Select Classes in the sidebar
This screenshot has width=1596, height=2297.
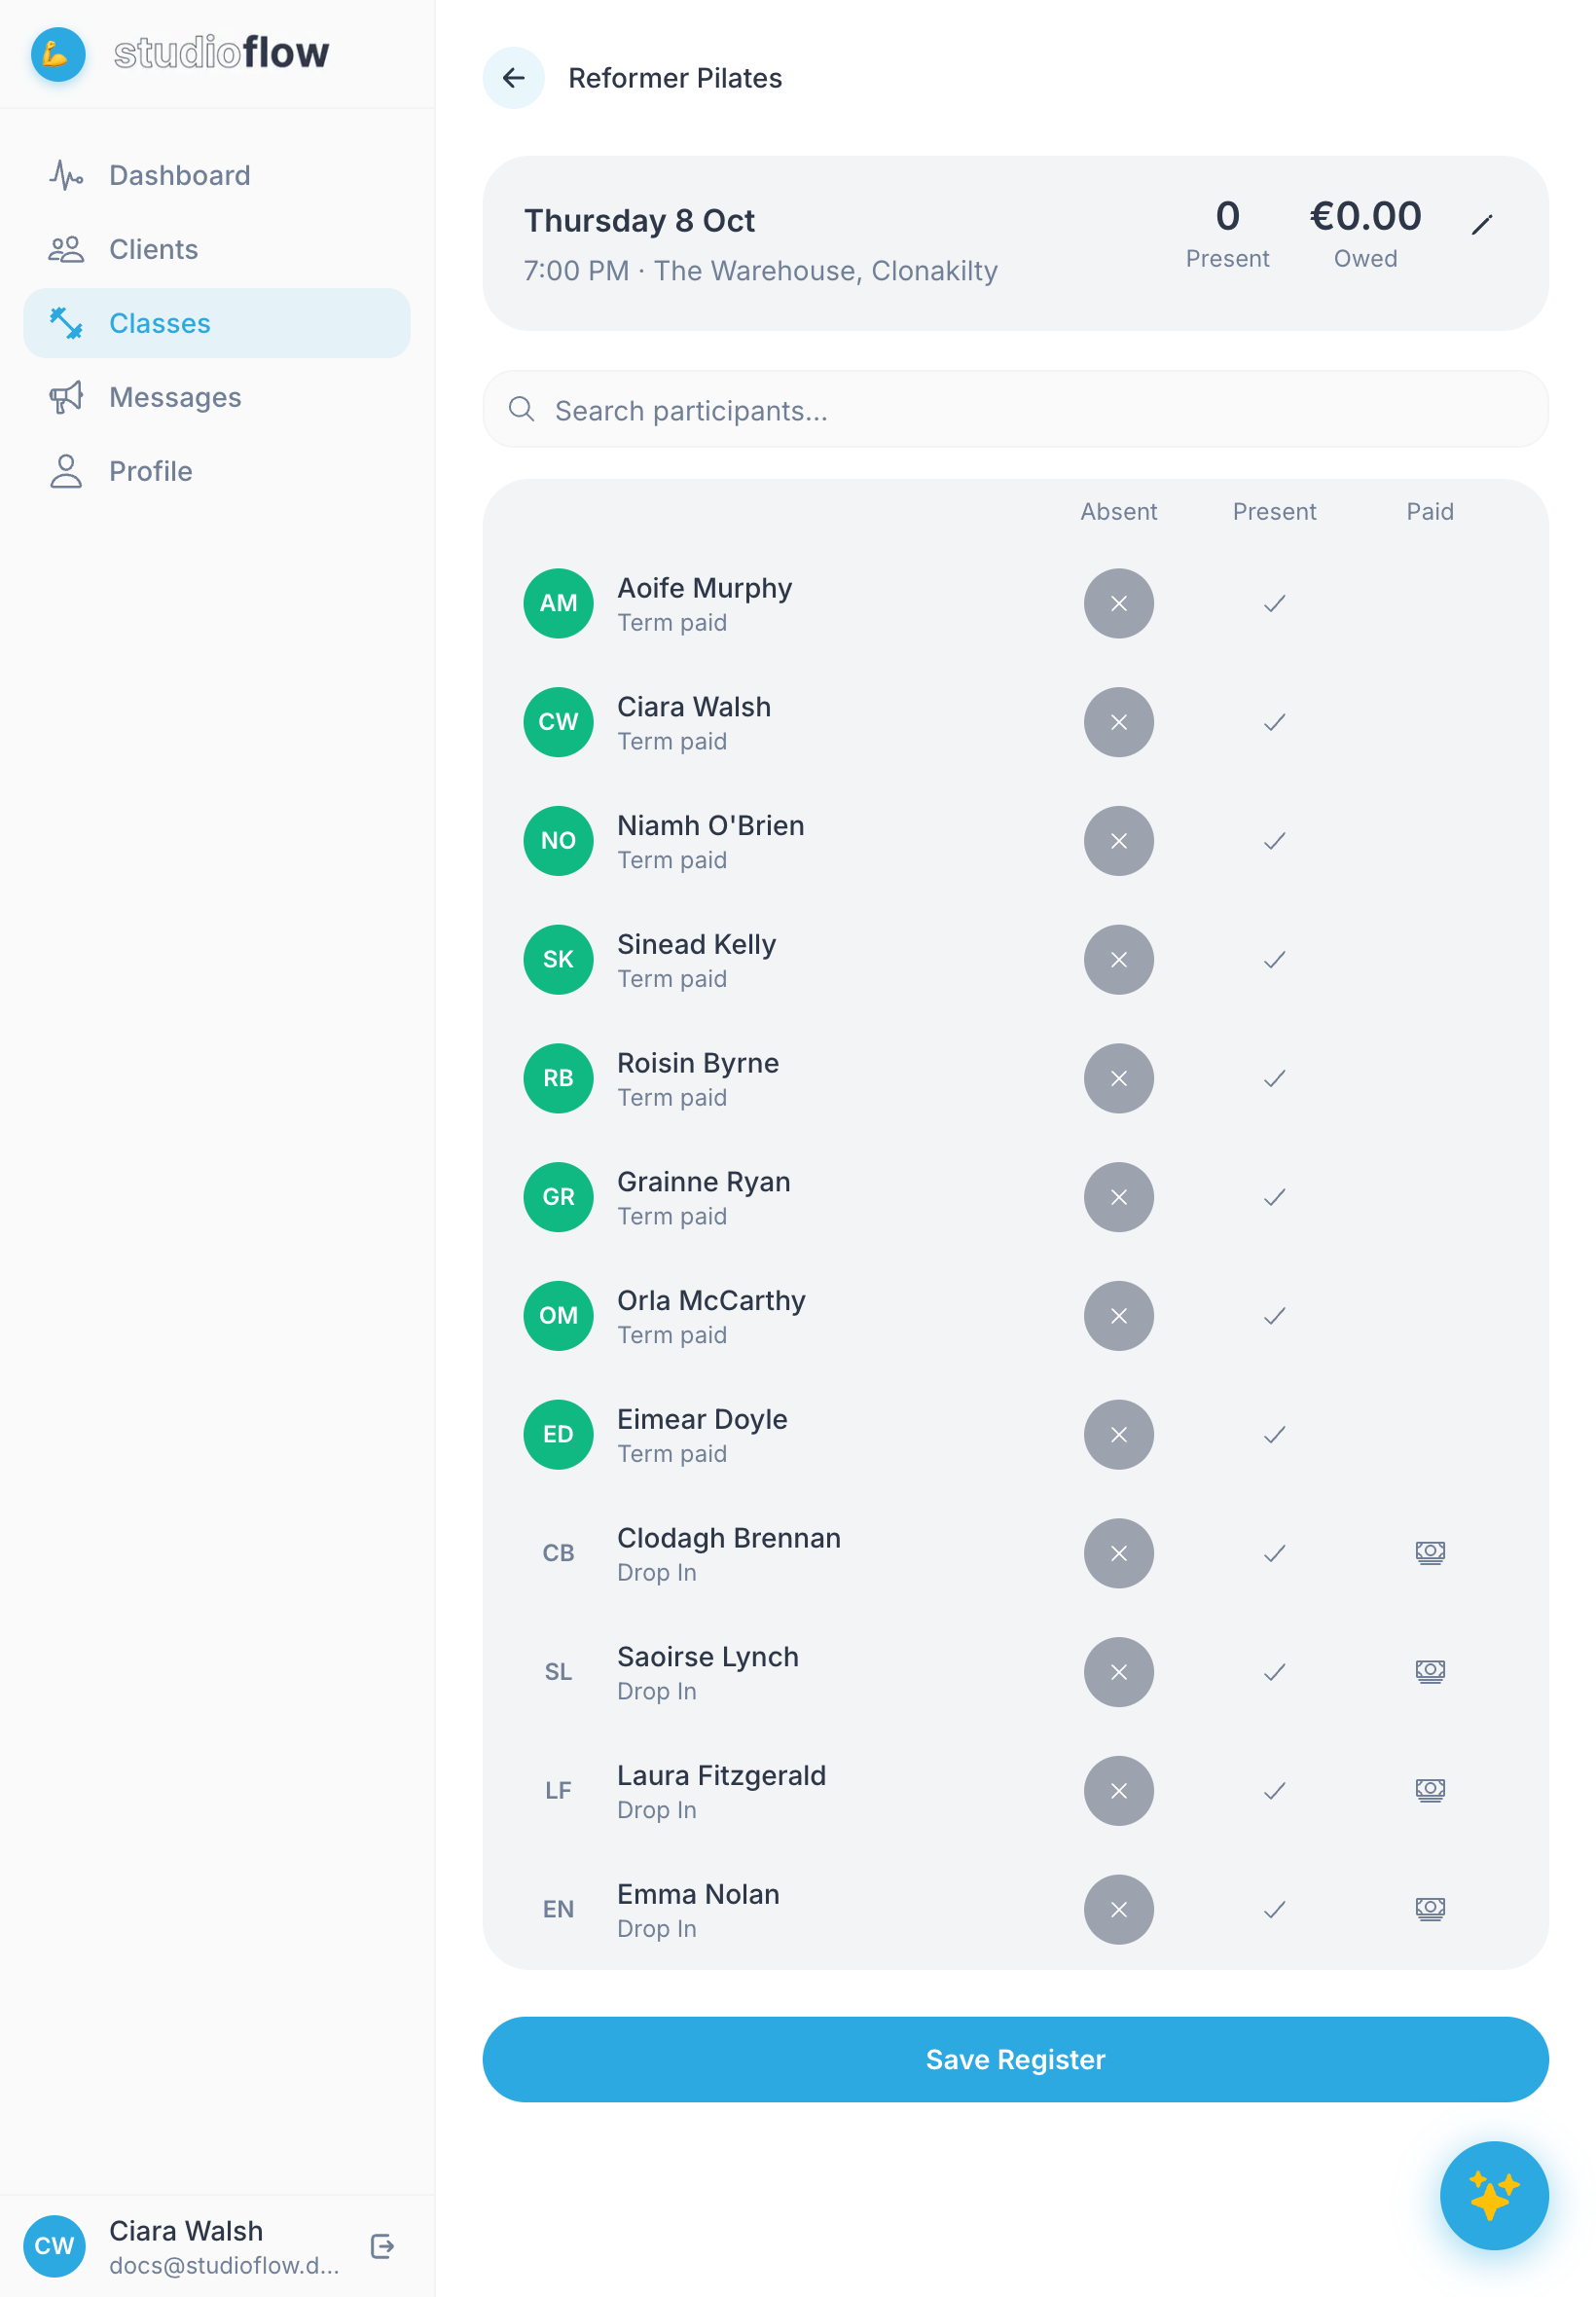(x=216, y=323)
